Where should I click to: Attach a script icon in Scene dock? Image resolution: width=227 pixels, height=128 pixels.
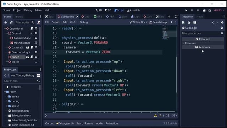click(39, 22)
